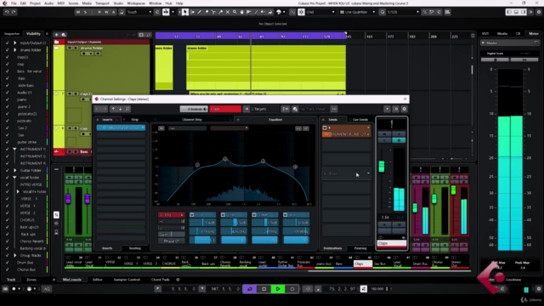Click the search icon in Channel Settings
Image resolution: width=544 pixels, height=306 pixels.
[x=127, y=109]
